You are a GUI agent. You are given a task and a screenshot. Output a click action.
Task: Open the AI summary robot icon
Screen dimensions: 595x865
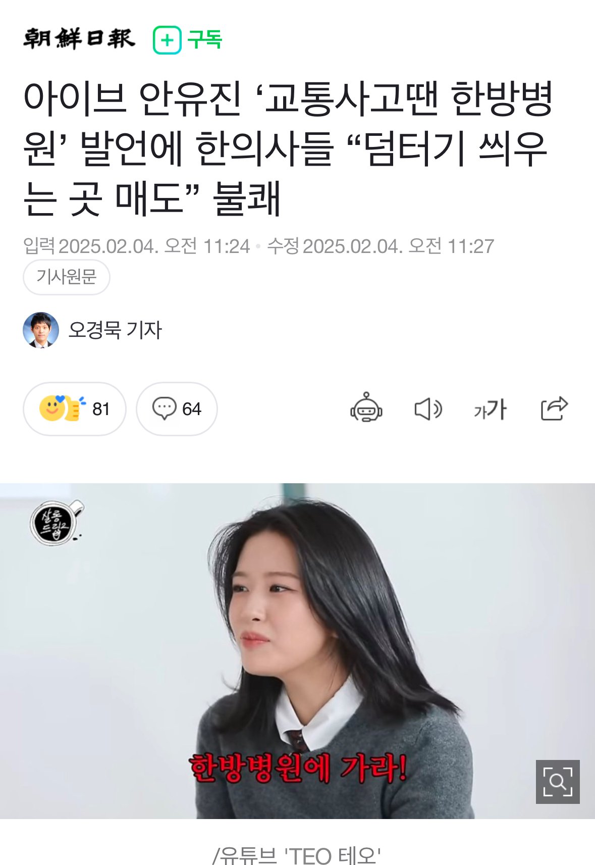366,408
